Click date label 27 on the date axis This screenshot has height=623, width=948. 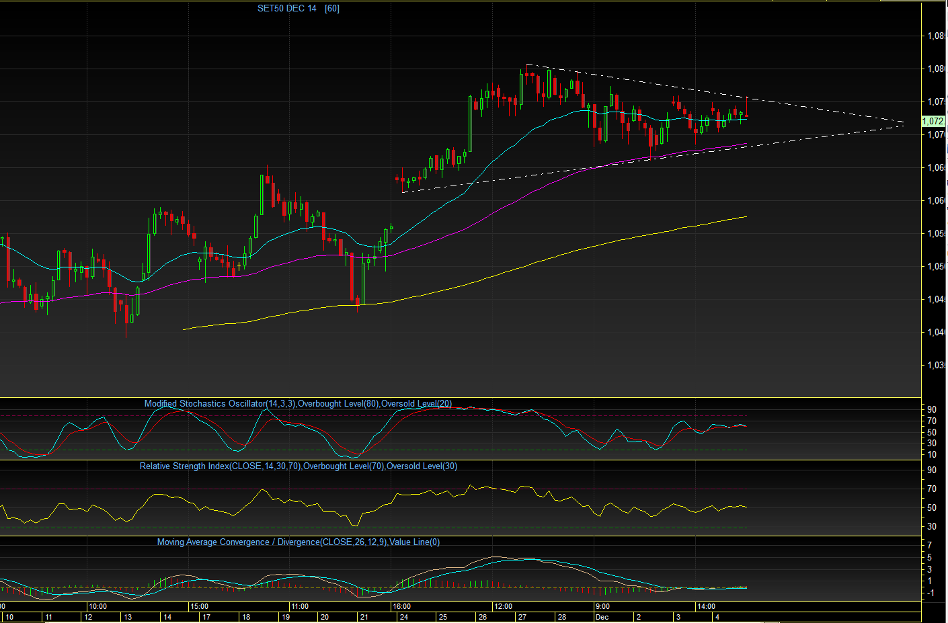pos(522,617)
